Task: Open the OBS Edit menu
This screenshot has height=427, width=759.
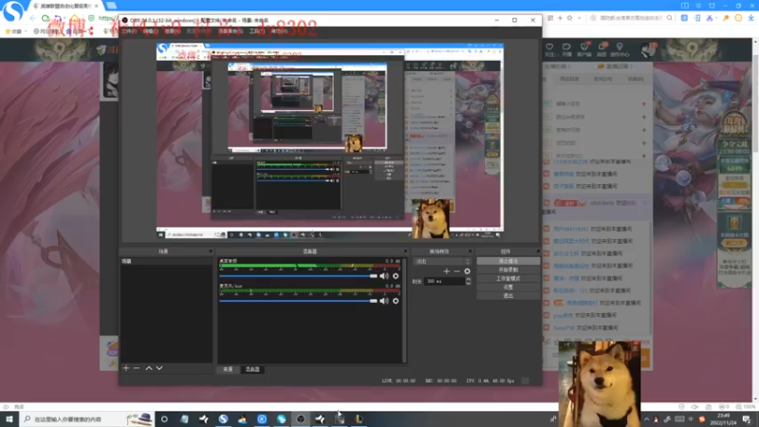Action: pos(151,31)
